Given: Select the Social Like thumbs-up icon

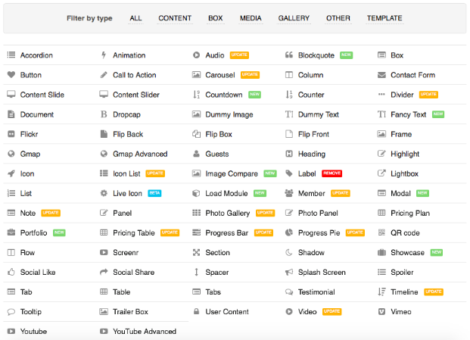Looking at the screenshot, I should click(x=11, y=272).
